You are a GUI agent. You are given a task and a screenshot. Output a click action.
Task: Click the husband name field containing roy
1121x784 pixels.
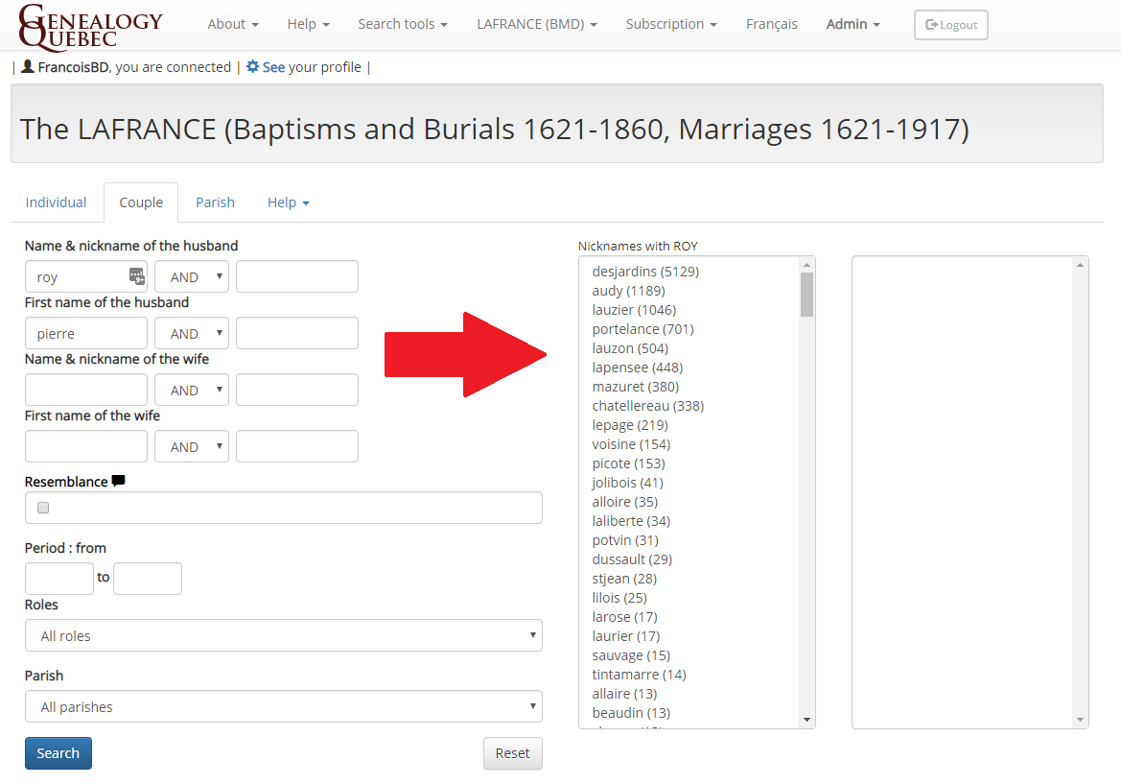pyautogui.click(x=85, y=276)
